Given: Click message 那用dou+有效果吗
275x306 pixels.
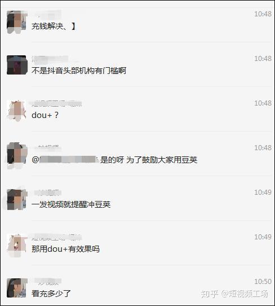Looking at the screenshot, I should pyautogui.click(x=65, y=249).
